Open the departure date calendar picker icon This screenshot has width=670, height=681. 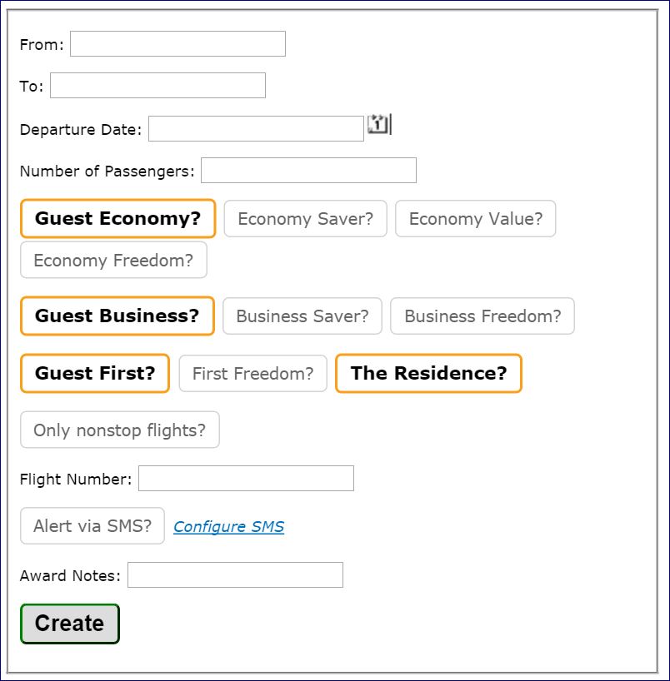click(378, 125)
